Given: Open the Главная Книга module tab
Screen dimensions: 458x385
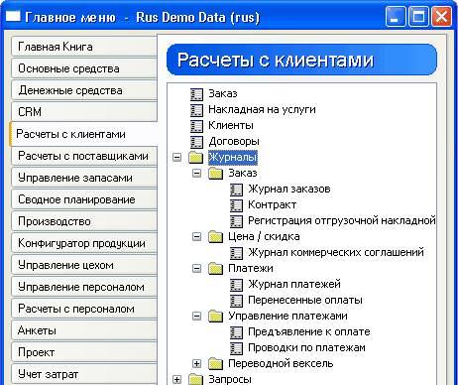Looking at the screenshot, I should tap(84, 47).
